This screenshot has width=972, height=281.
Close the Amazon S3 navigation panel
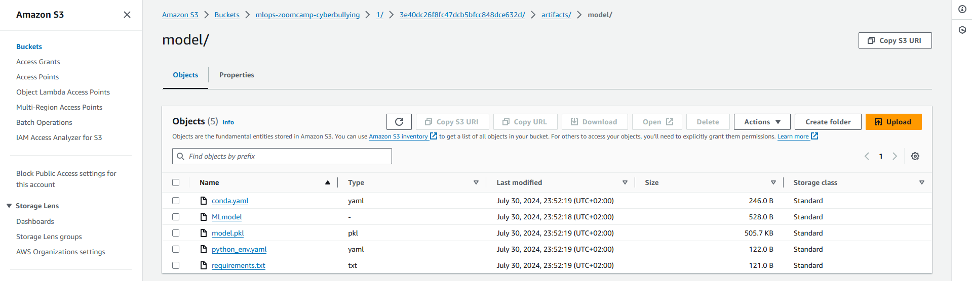[x=127, y=15]
